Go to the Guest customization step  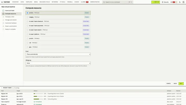point(12,26)
